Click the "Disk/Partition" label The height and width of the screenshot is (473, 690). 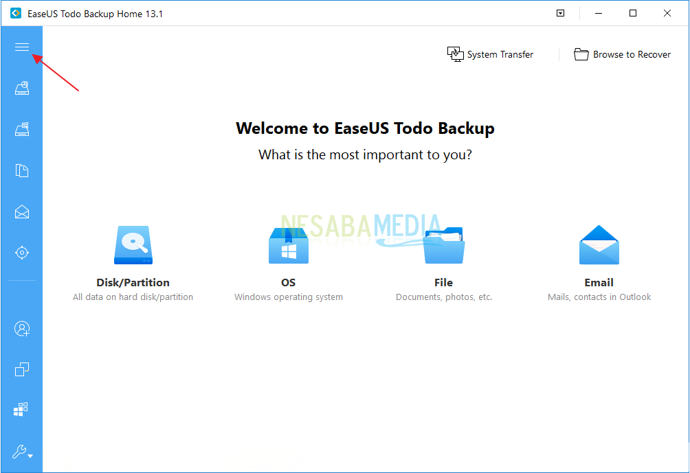pos(133,282)
